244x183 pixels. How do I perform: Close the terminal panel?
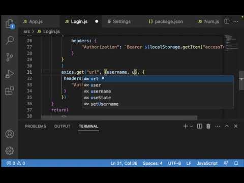pos(236,126)
